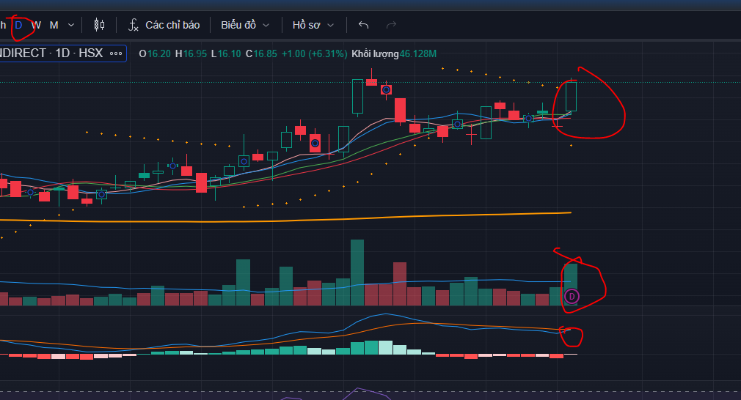Select the D daily timeframe

point(18,25)
